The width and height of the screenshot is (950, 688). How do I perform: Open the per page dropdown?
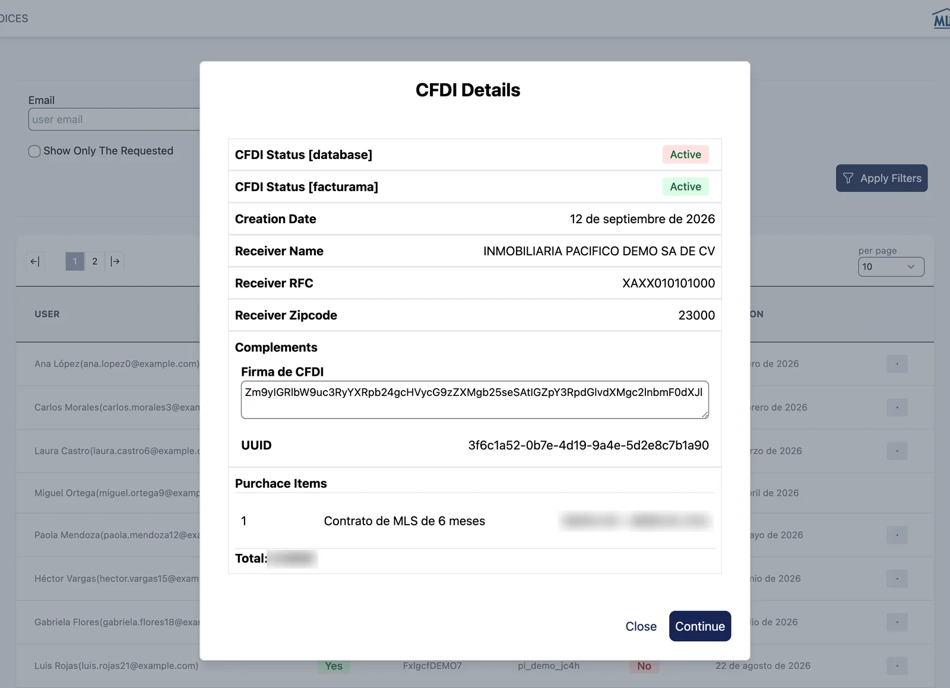891,267
